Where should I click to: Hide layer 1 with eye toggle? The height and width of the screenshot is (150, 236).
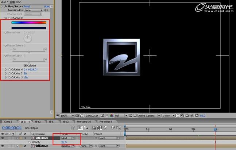3,138
